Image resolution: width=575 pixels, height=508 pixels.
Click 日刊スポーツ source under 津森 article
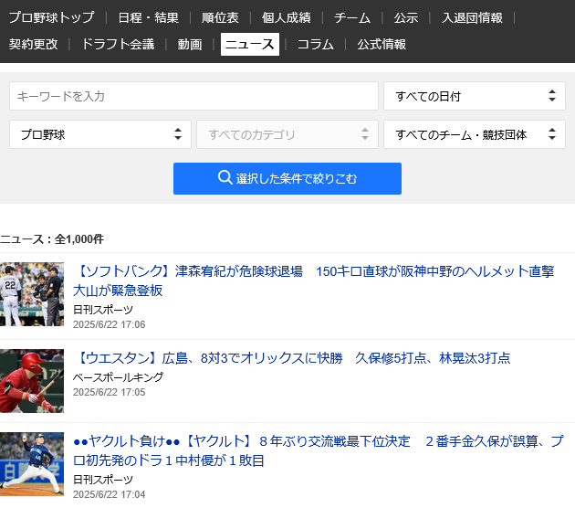coord(103,310)
